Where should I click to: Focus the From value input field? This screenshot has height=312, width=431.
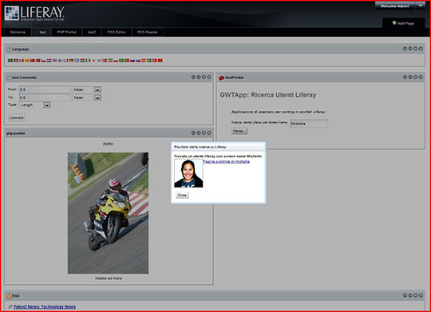click(x=45, y=89)
